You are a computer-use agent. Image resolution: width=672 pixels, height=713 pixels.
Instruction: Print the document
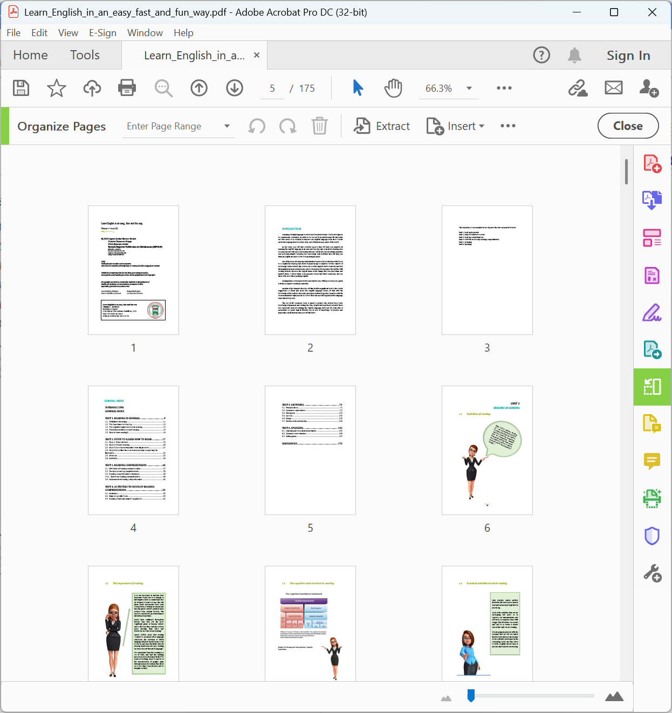126,88
